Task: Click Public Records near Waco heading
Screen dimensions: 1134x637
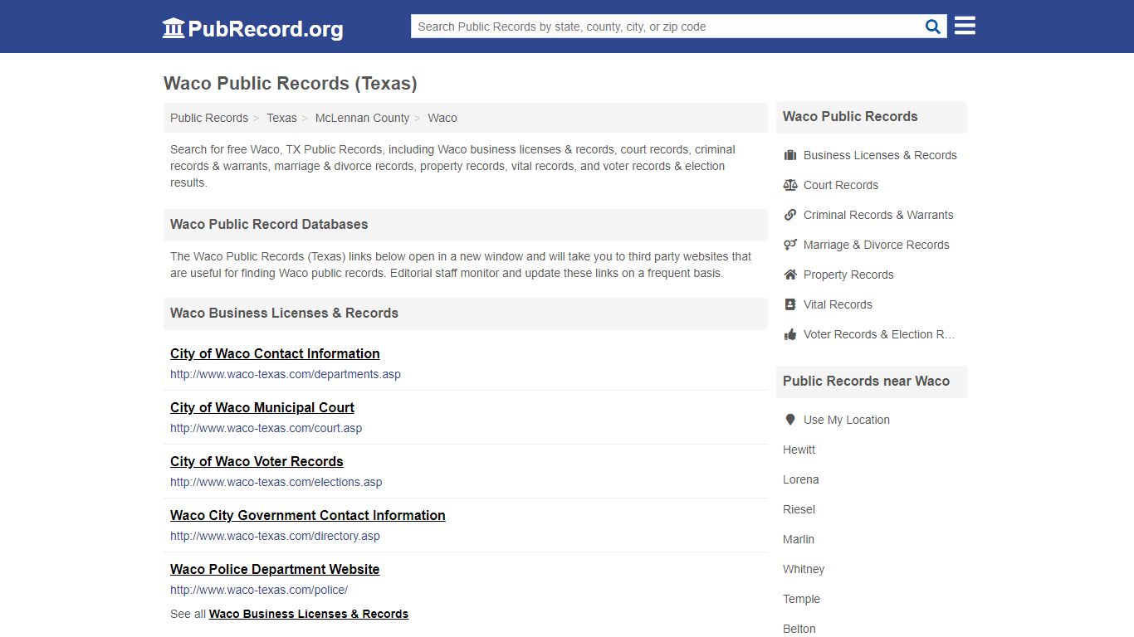Action: coord(866,381)
